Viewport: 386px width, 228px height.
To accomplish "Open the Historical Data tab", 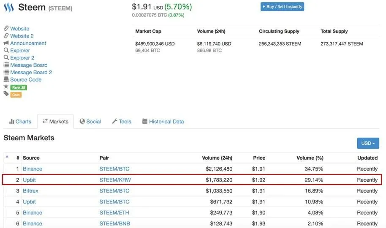I will [163, 122].
